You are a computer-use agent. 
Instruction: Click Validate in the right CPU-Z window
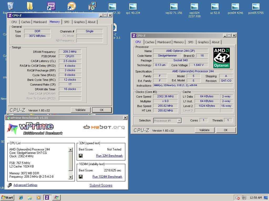pyautogui.click(x=204, y=130)
